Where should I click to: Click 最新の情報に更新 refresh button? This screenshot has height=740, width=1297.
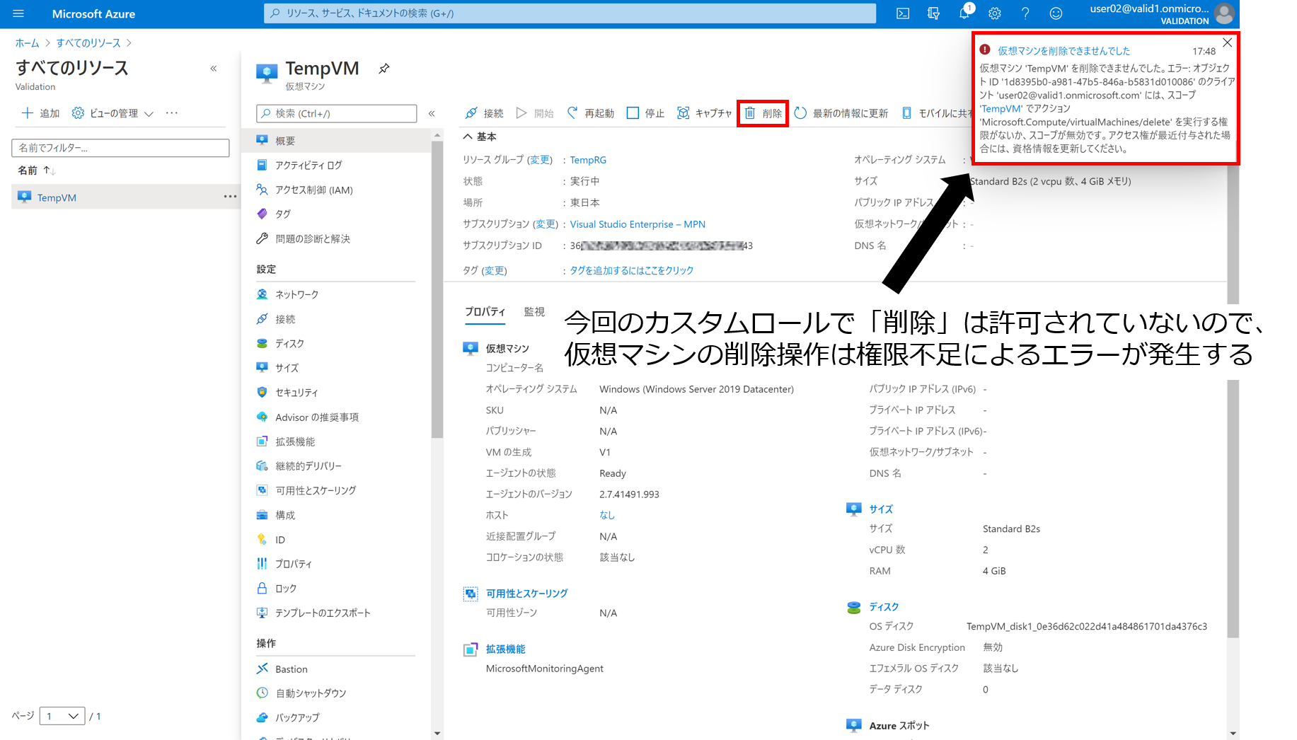click(x=841, y=113)
